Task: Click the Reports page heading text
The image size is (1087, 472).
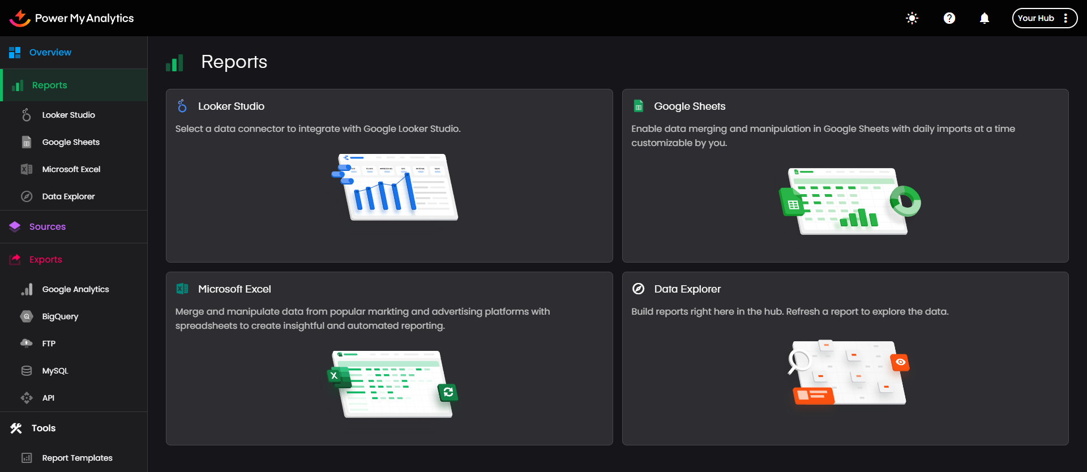Action: pyautogui.click(x=234, y=62)
